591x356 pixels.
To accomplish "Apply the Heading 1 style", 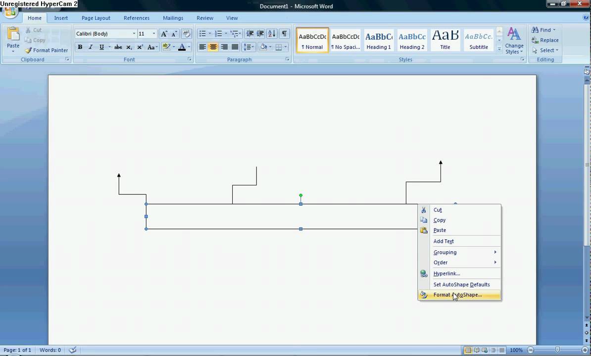I will (x=379, y=40).
